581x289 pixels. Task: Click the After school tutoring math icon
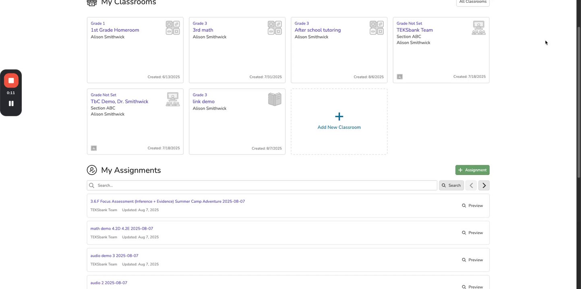376,28
